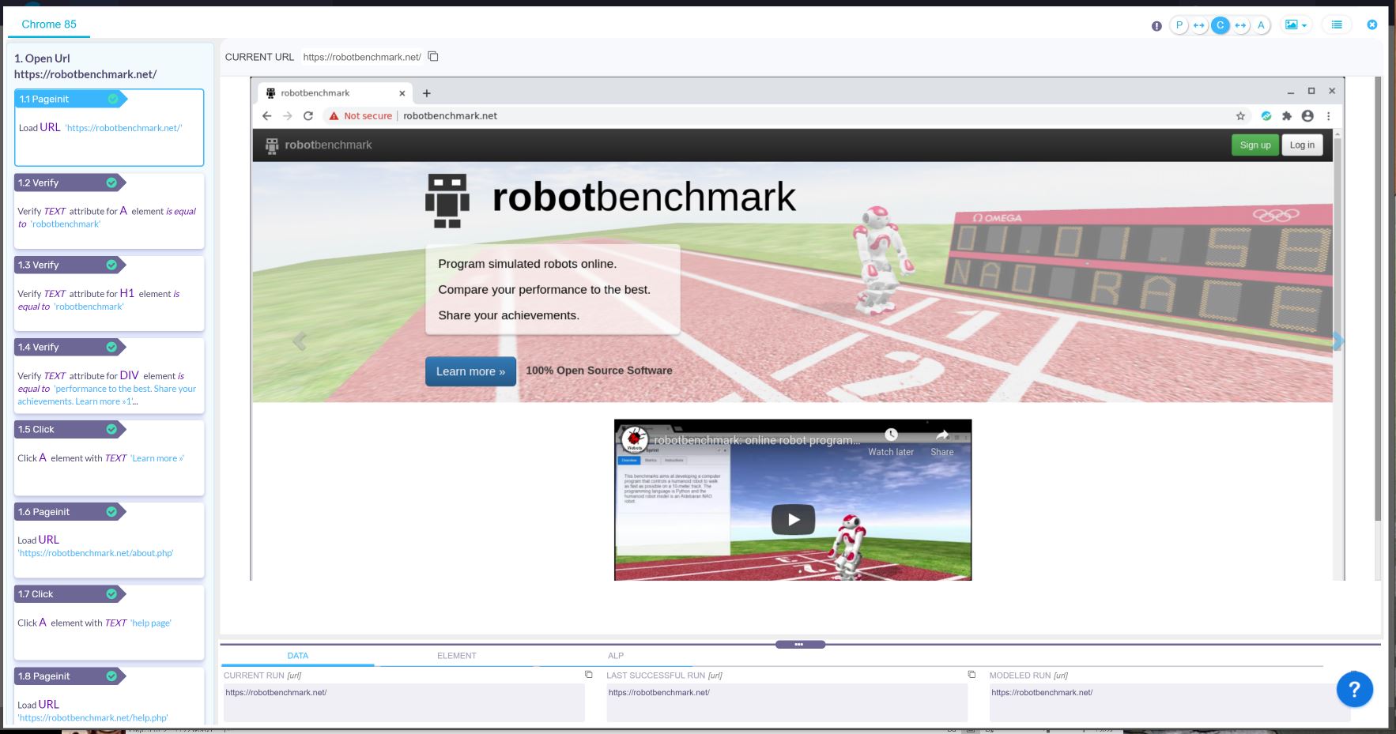The width and height of the screenshot is (1396, 734).
Task: Select step 1.7 Click
Action: (x=109, y=622)
